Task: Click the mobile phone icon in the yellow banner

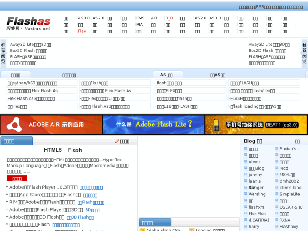Action: click(216, 125)
